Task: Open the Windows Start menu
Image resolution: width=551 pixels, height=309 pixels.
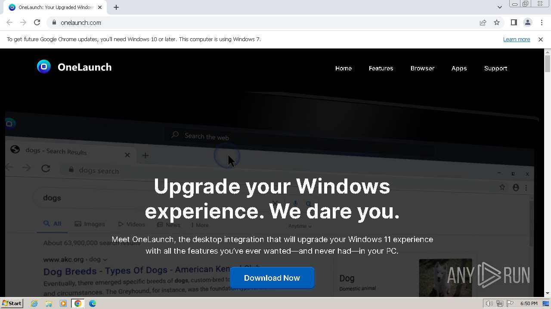Action: point(12,303)
